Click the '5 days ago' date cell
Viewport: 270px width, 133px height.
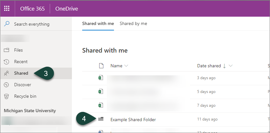[x=206, y=92]
